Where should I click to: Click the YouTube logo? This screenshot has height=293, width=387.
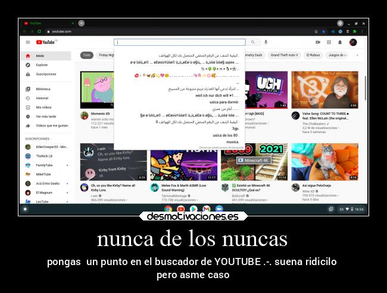46,42
